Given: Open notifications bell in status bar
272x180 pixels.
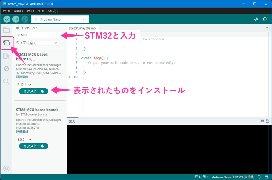Looking at the screenshot, I should point(259,177).
